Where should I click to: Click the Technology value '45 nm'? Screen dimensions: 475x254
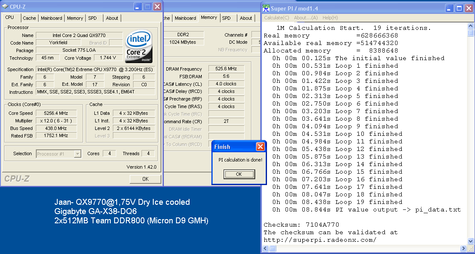point(47,58)
